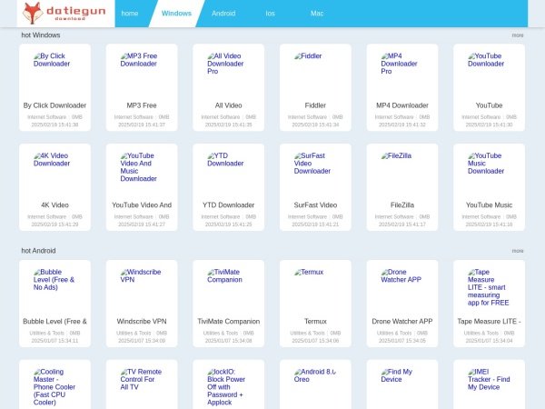The width and height of the screenshot is (545, 409).
Task: Click the datiegun fox logo
Action: [x=64, y=13]
